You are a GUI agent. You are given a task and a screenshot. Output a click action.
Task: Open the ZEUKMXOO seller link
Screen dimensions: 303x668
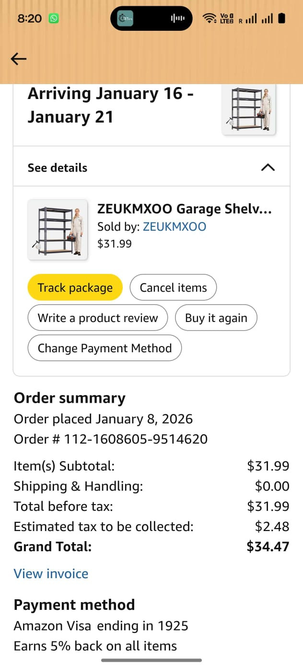click(175, 227)
